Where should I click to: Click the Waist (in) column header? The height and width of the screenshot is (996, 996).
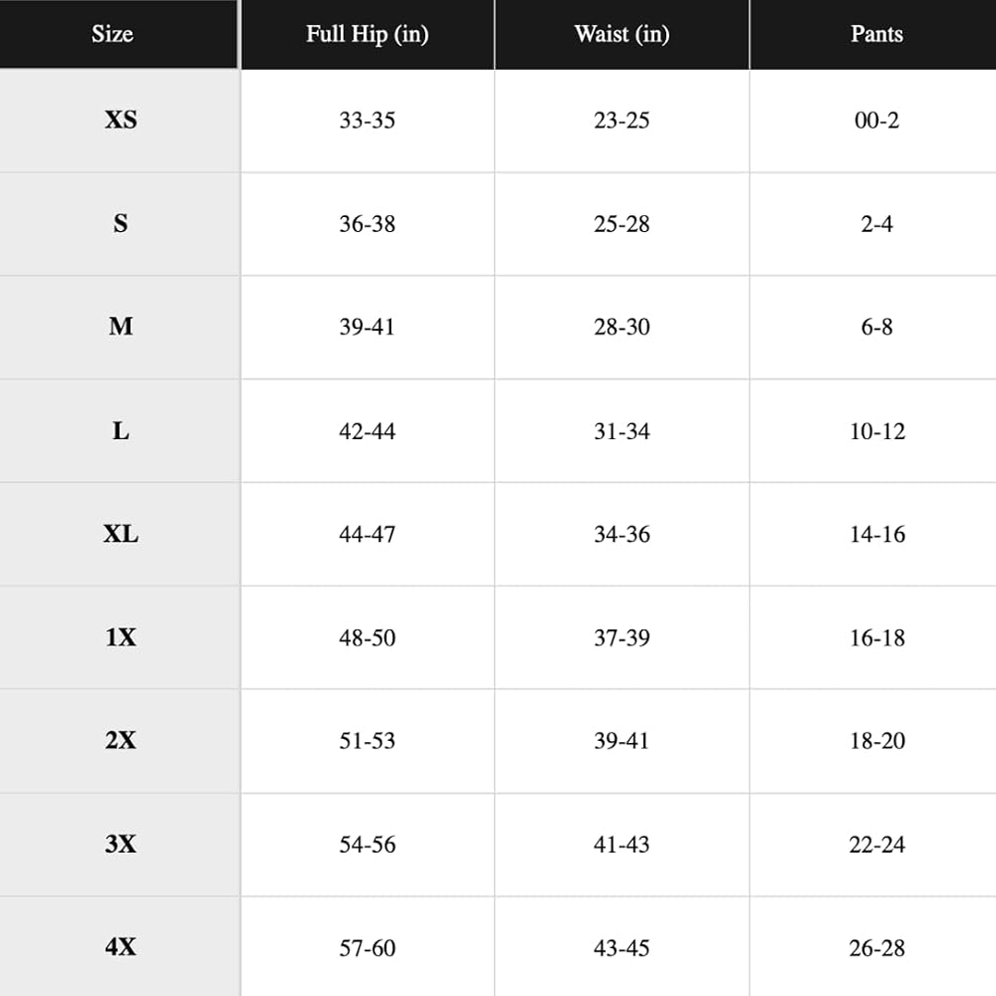(622, 34)
